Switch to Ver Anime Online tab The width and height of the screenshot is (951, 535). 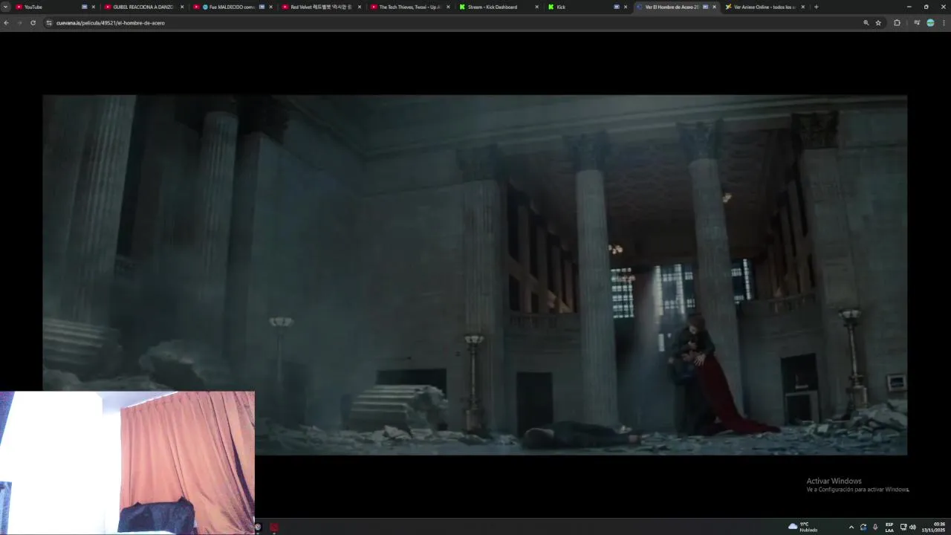(x=765, y=7)
